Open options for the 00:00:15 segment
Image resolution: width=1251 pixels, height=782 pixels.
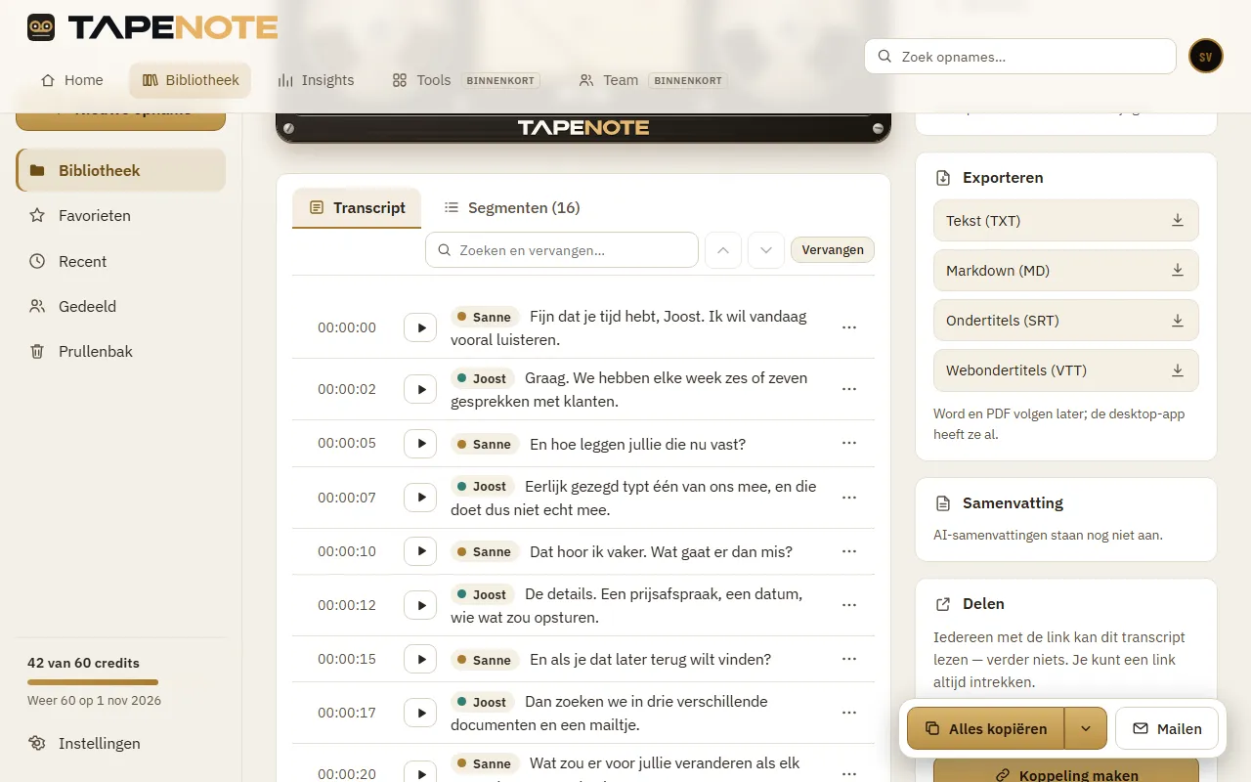[x=849, y=659]
